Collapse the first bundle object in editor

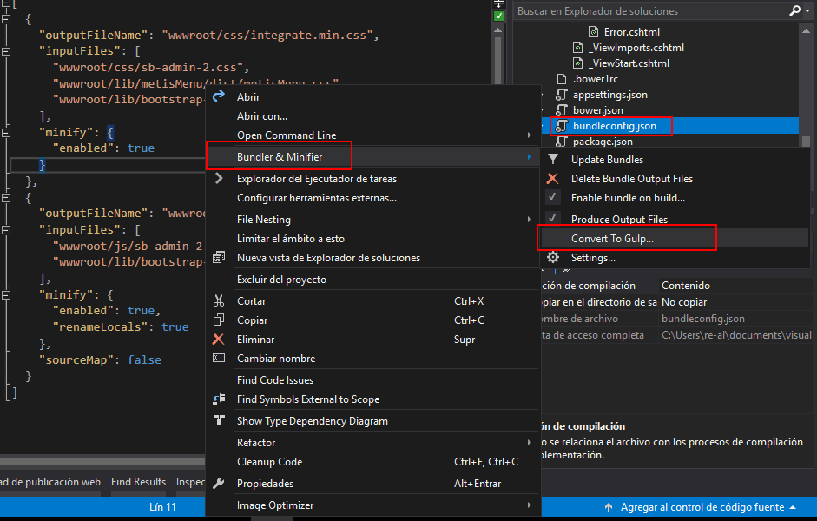(x=6, y=19)
